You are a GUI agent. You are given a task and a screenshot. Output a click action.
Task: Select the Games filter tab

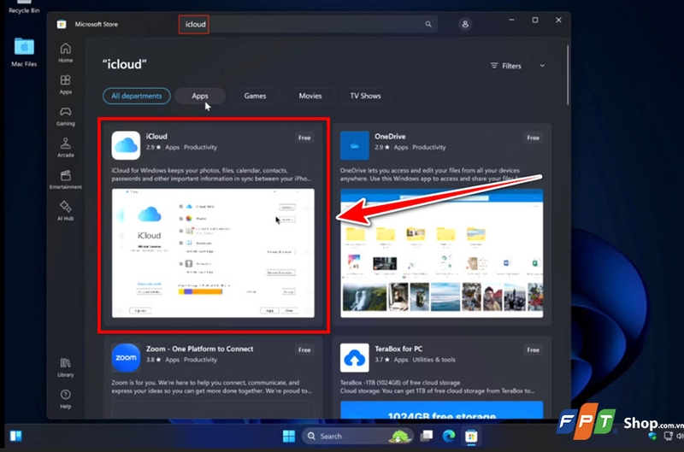pyautogui.click(x=255, y=96)
